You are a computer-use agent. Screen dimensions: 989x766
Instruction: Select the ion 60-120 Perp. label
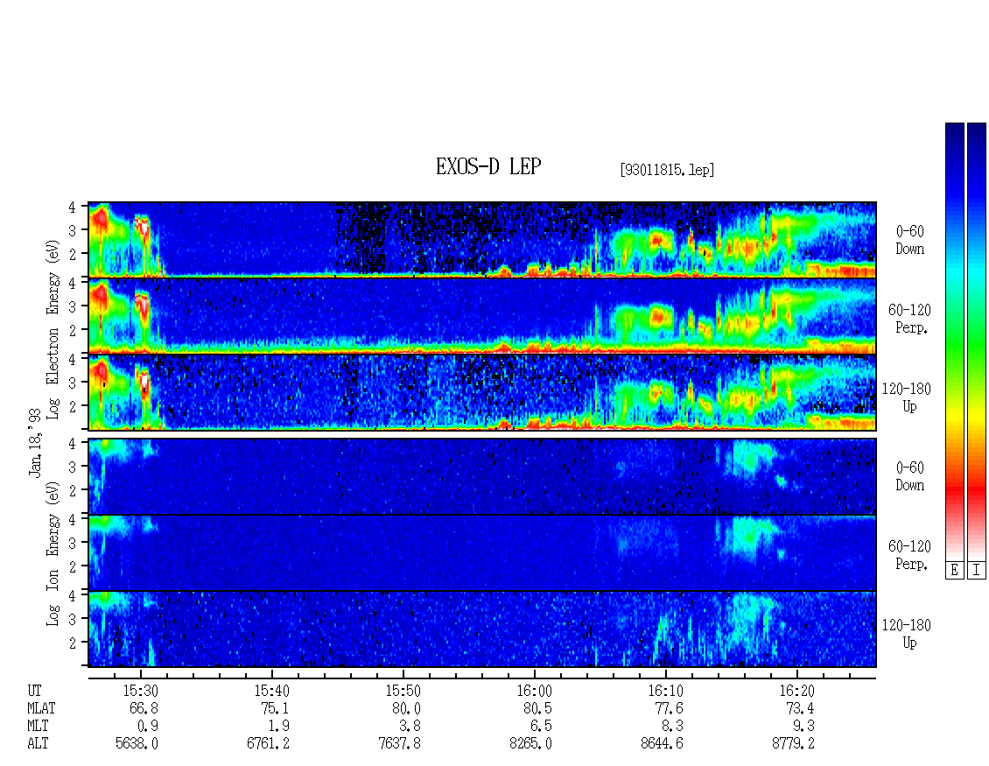pos(909,555)
